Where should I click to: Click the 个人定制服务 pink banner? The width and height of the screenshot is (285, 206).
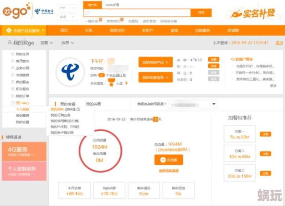(x=24, y=171)
